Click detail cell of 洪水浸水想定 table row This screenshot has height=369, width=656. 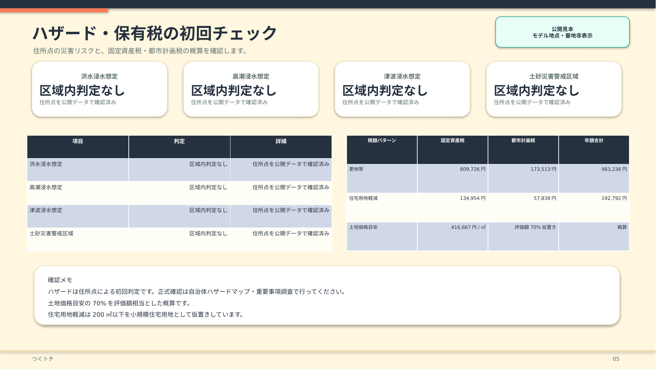click(x=281, y=170)
